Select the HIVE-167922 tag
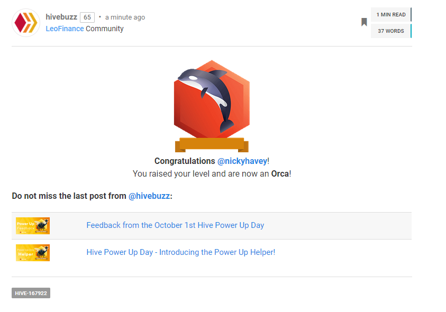This screenshot has width=446, height=312. (x=31, y=293)
